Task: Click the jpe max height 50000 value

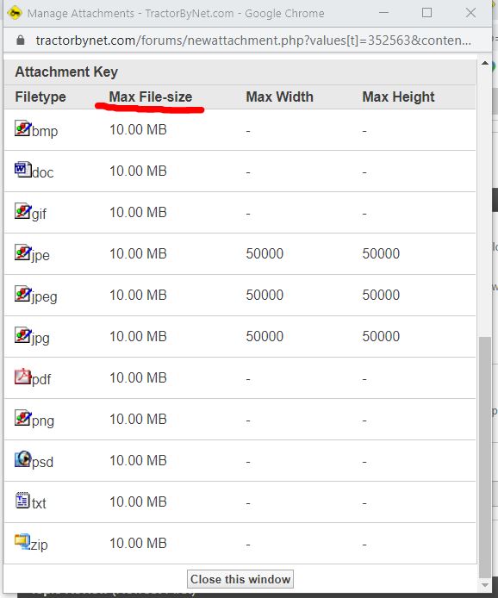Action: pyautogui.click(x=381, y=253)
